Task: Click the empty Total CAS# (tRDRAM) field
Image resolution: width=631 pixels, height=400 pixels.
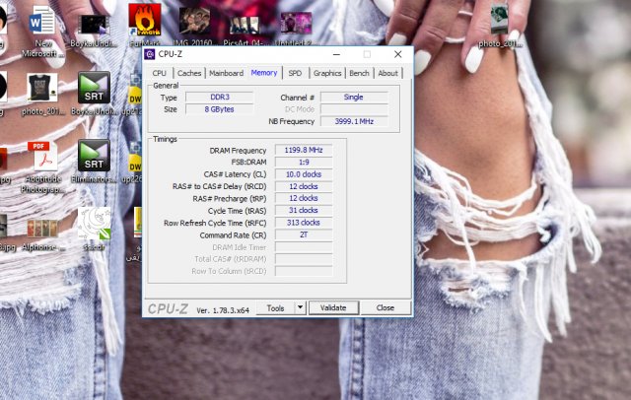Action: tap(304, 259)
